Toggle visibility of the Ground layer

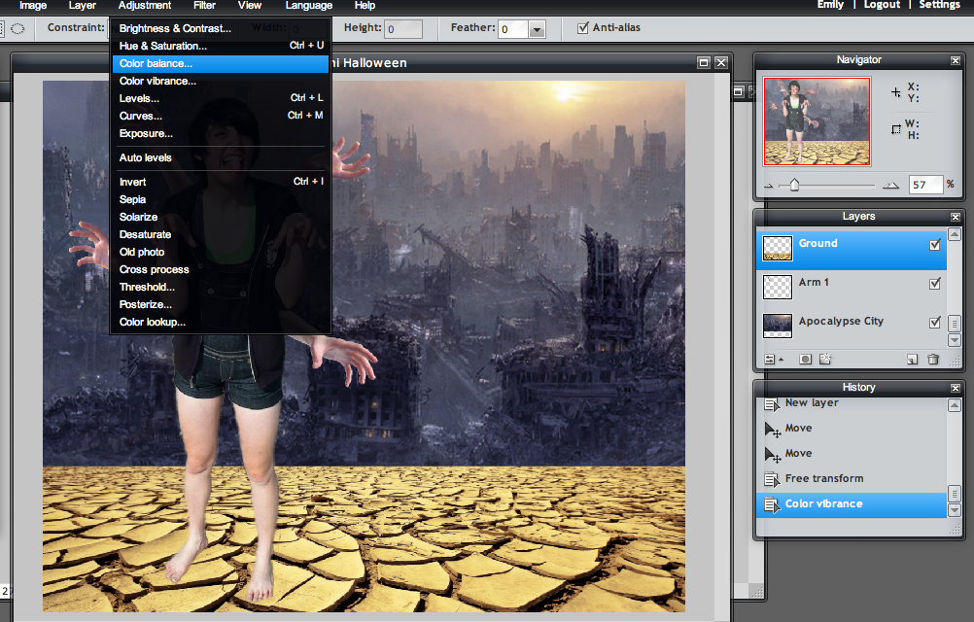pyautogui.click(x=935, y=245)
